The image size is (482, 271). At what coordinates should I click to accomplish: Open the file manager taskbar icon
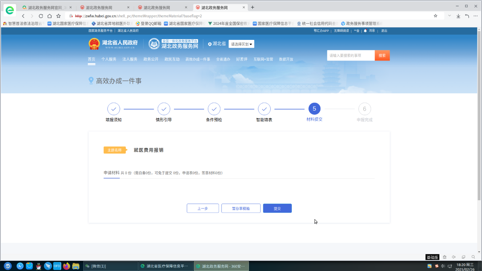pyautogui.click(x=76, y=266)
